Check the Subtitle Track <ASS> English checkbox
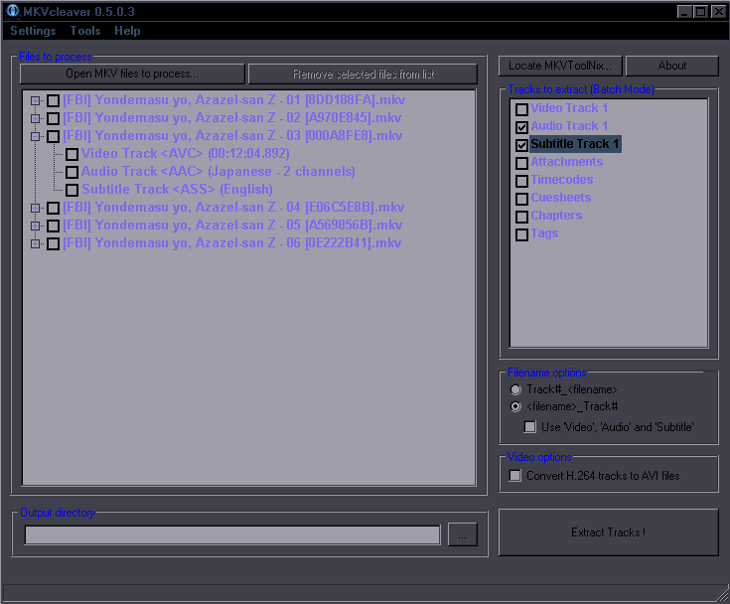The height and width of the screenshot is (604, 730). (72, 190)
